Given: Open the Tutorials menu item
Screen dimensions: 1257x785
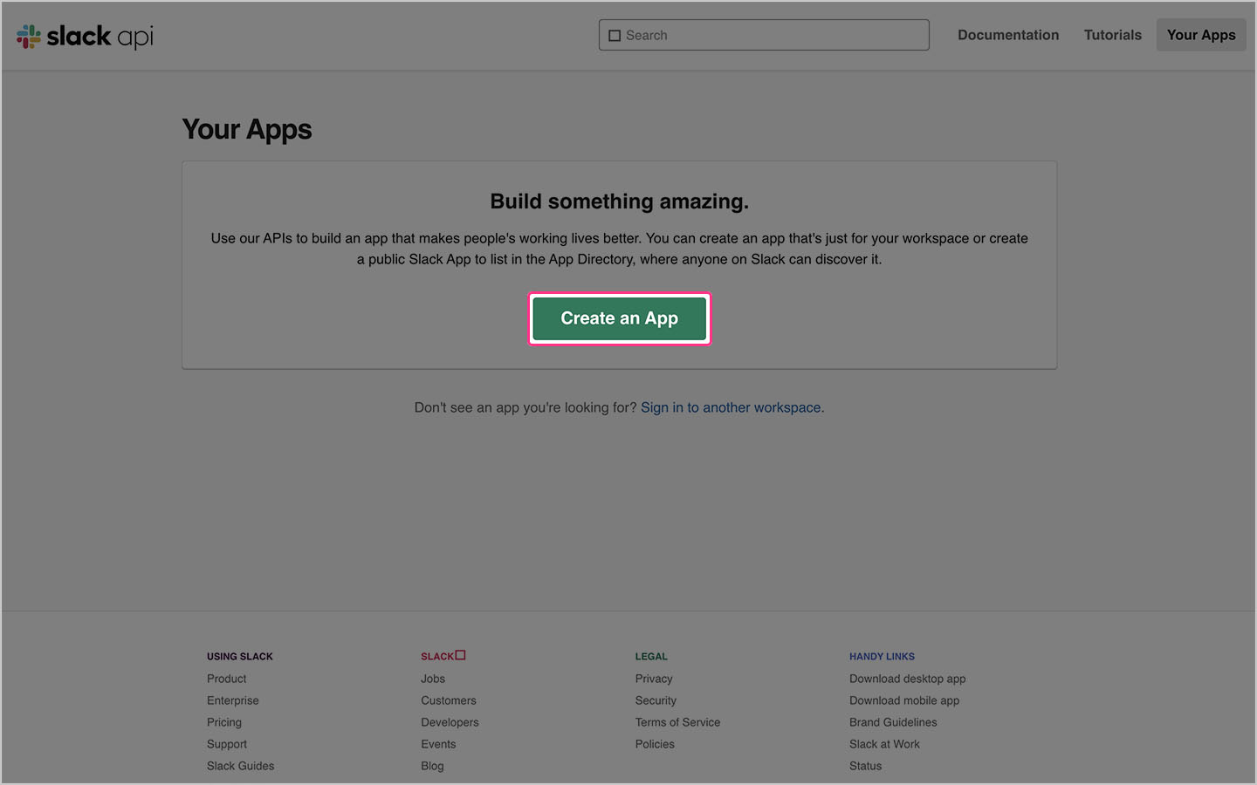Looking at the screenshot, I should tap(1112, 35).
